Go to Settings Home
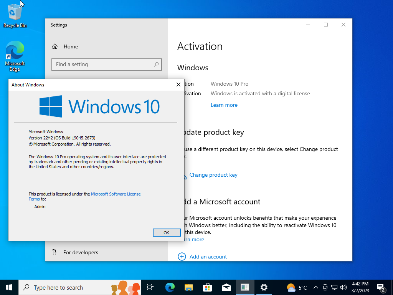The height and width of the screenshot is (295, 393). tap(65, 46)
